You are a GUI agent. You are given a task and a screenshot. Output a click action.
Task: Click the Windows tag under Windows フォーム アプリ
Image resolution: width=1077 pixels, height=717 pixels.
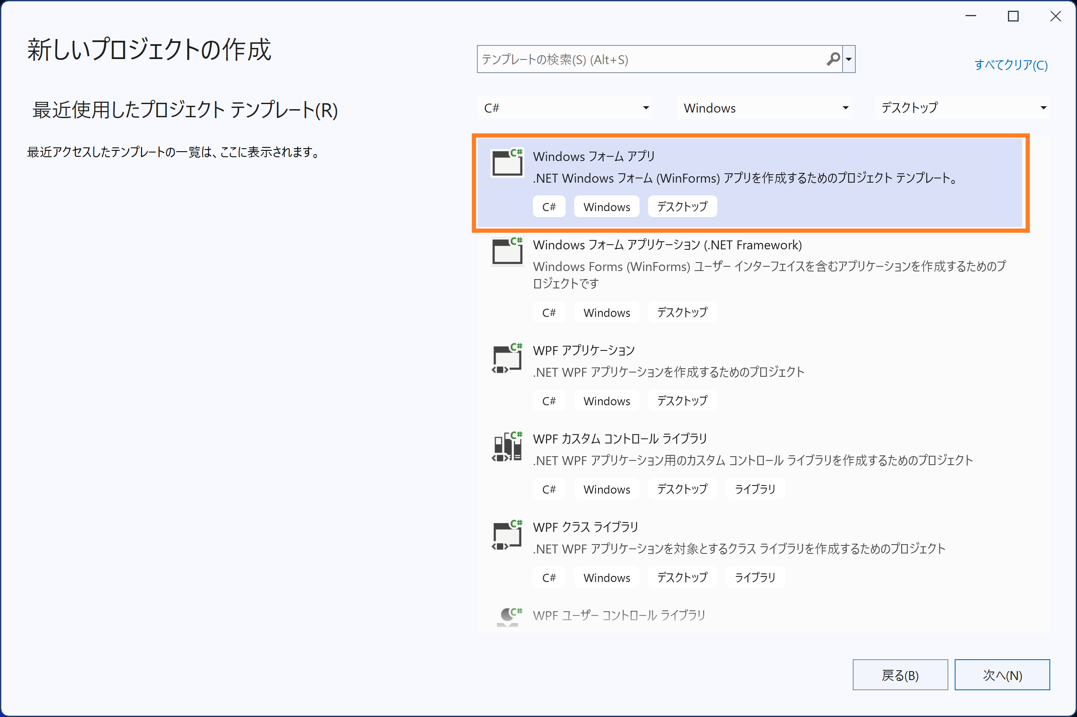606,207
